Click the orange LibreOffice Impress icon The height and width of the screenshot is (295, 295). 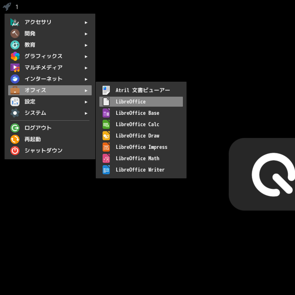click(x=106, y=147)
